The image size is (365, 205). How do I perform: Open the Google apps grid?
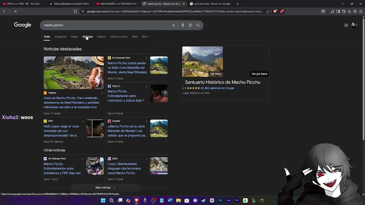346,25
